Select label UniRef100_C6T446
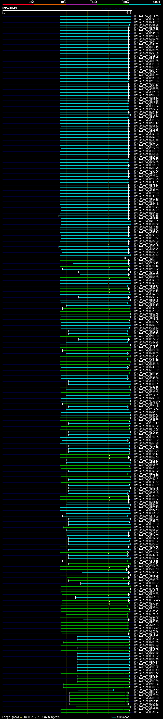This screenshot has height=719, width=163. point(146,263)
